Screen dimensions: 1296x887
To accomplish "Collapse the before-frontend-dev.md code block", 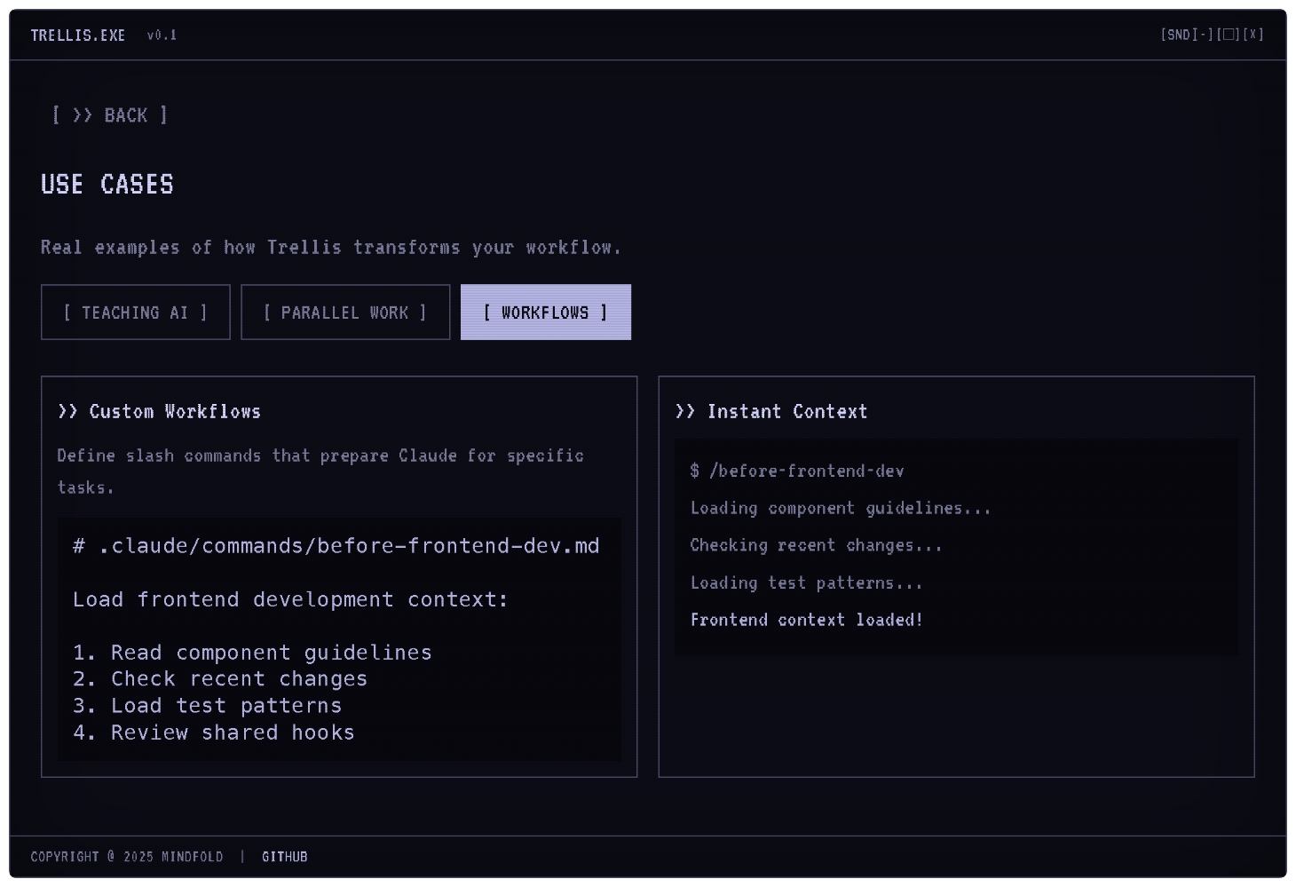I will coord(336,545).
